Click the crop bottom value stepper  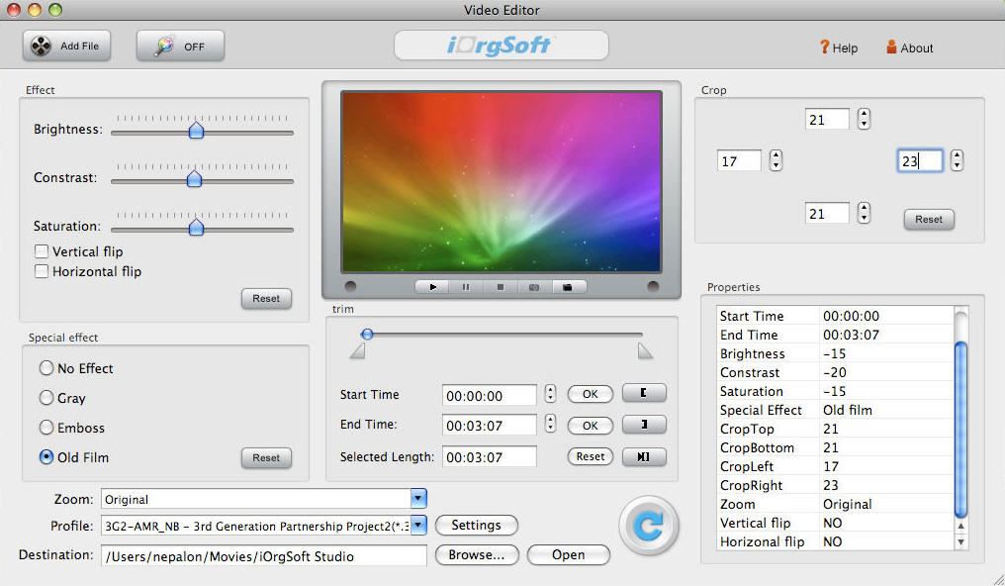pos(864,213)
